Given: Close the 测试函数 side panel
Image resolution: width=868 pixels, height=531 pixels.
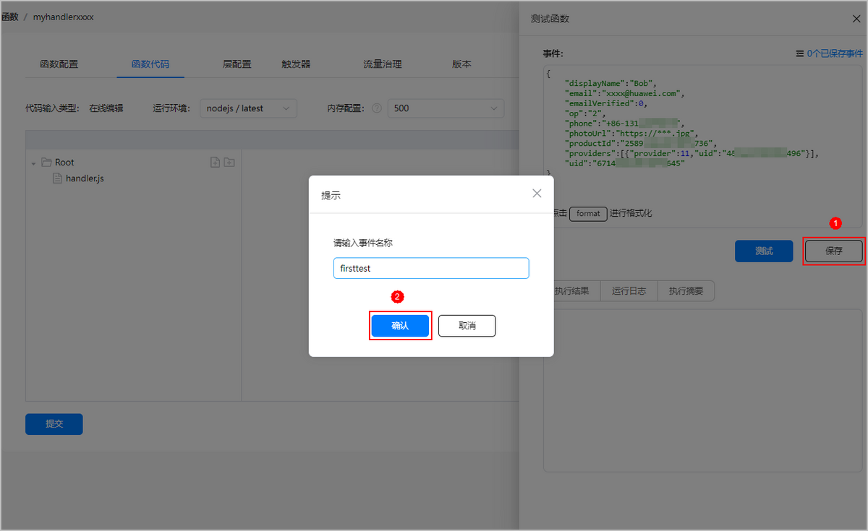Looking at the screenshot, I should (x=856, y=19).
